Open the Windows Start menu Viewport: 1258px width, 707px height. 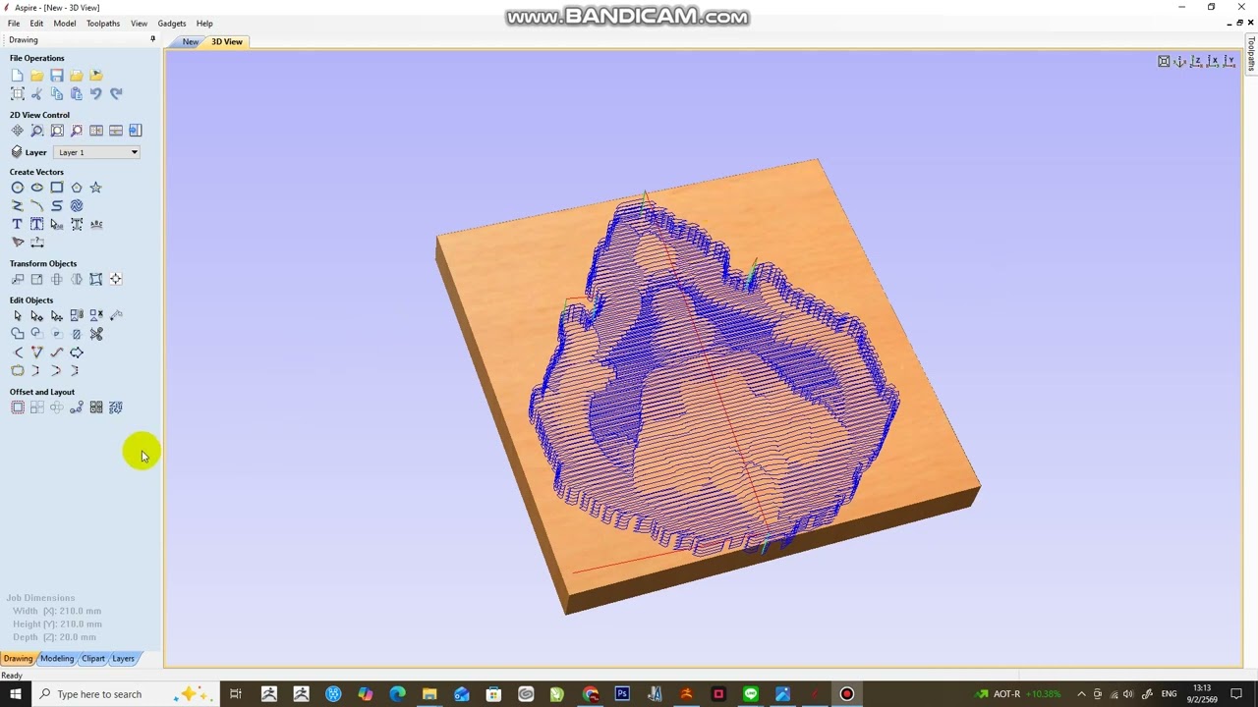[16, 694]
